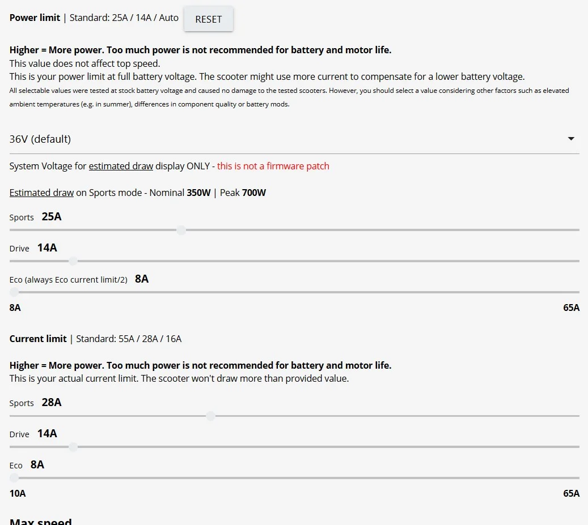588x525 pixels.
Task: Click the Power limit Eco 8A slider handle
Action: point(14,292)
